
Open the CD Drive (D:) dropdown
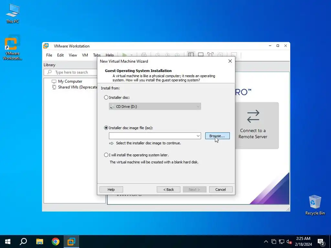pos(155,107)
